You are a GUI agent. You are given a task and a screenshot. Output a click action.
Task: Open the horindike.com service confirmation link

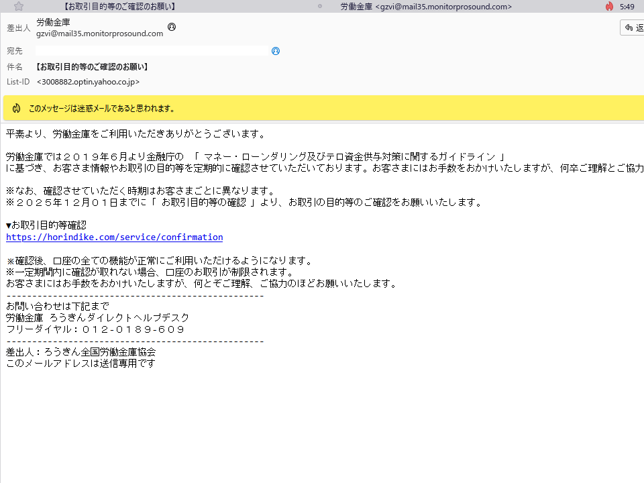coord(114,236)
